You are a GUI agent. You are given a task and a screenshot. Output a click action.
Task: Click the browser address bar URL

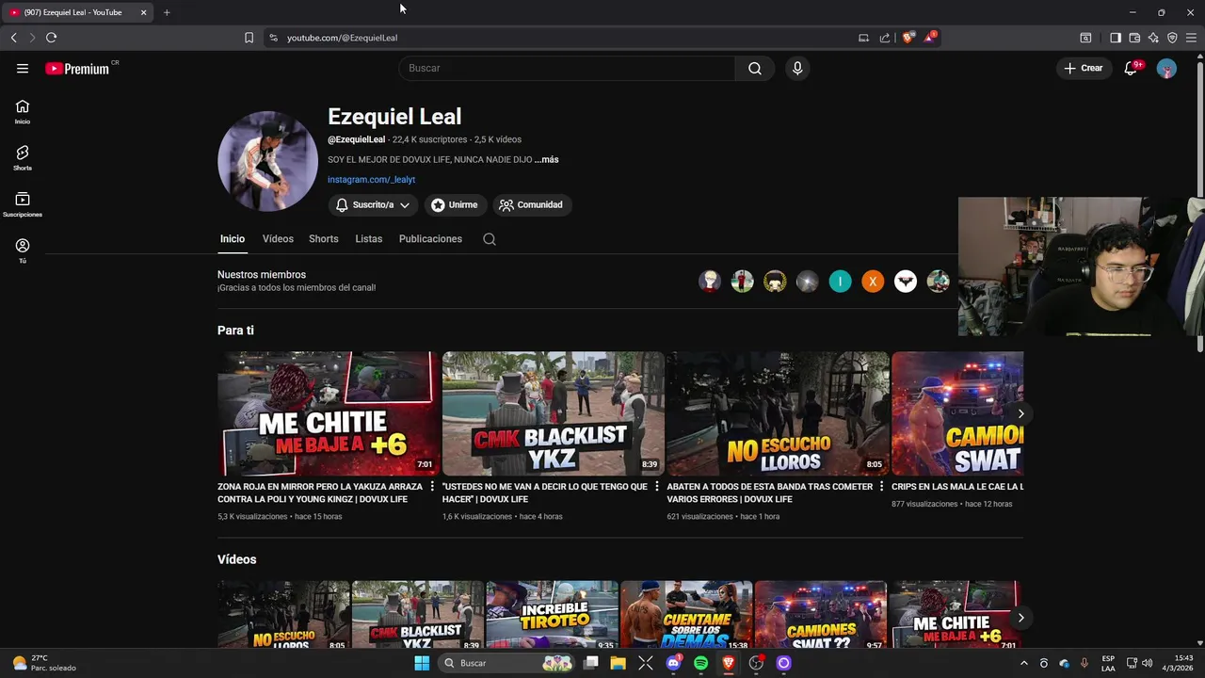pos(342,38)
